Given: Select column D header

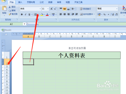Looking at the screenshot, I should point(61,37).
